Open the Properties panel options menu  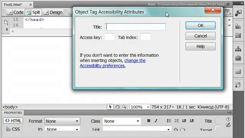[x=229, y=113]
